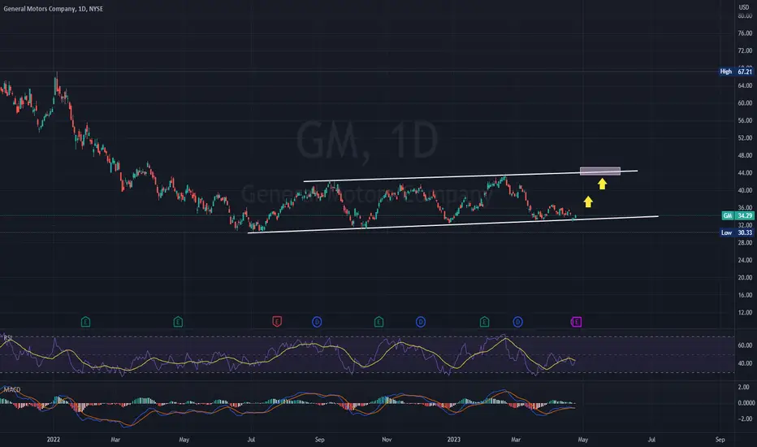Click the Nov label on time axis
The width and height of the screenshot is (757, 447).
(387, 440)
